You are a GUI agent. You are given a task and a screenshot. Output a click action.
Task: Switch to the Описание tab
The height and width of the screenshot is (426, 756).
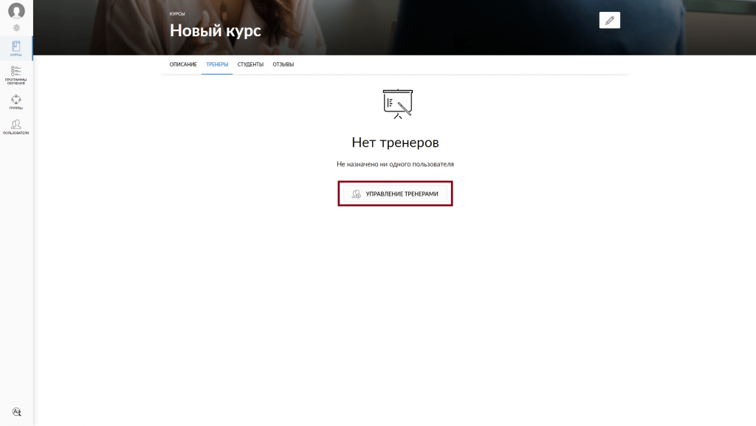[183, 64]
